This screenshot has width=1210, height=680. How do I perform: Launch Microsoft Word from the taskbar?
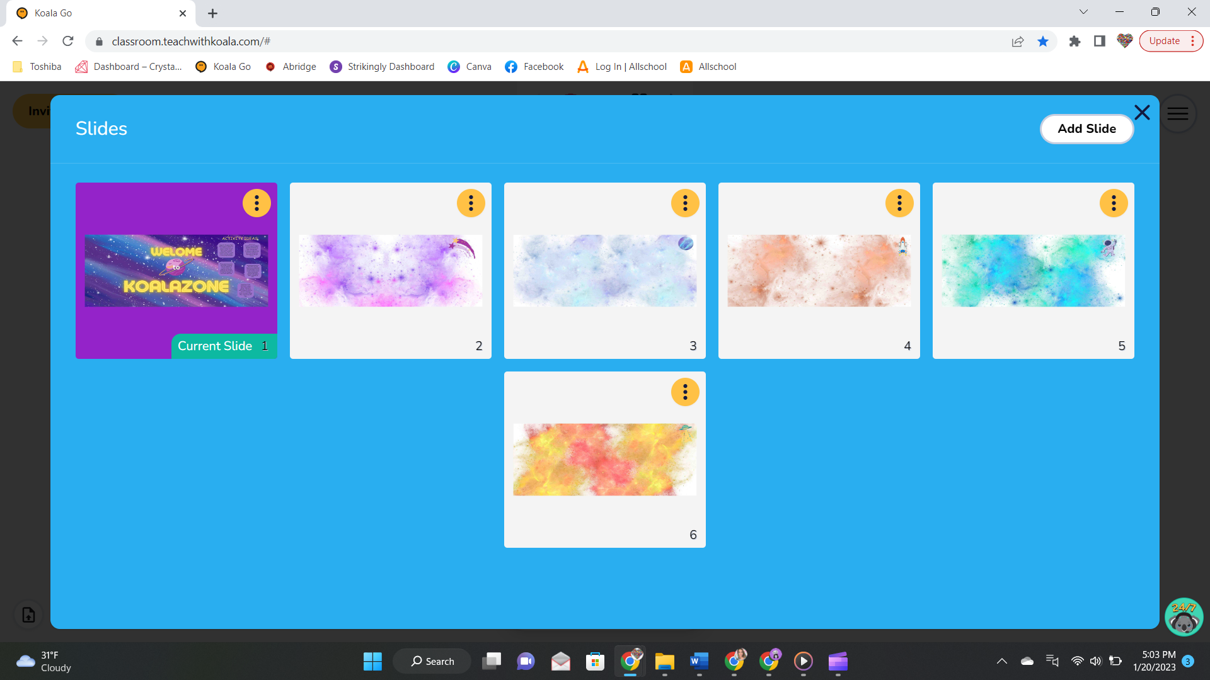tap(700, 661)
